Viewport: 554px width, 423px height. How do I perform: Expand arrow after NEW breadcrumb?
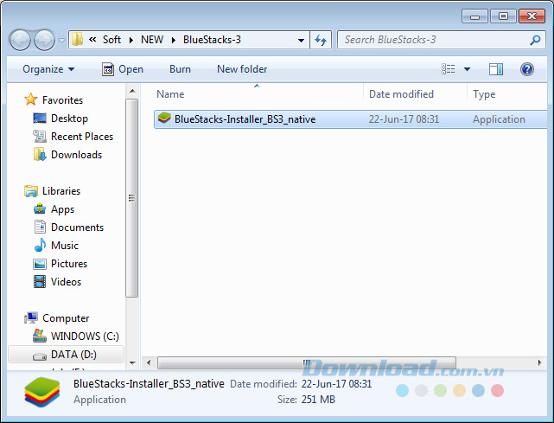174,40
